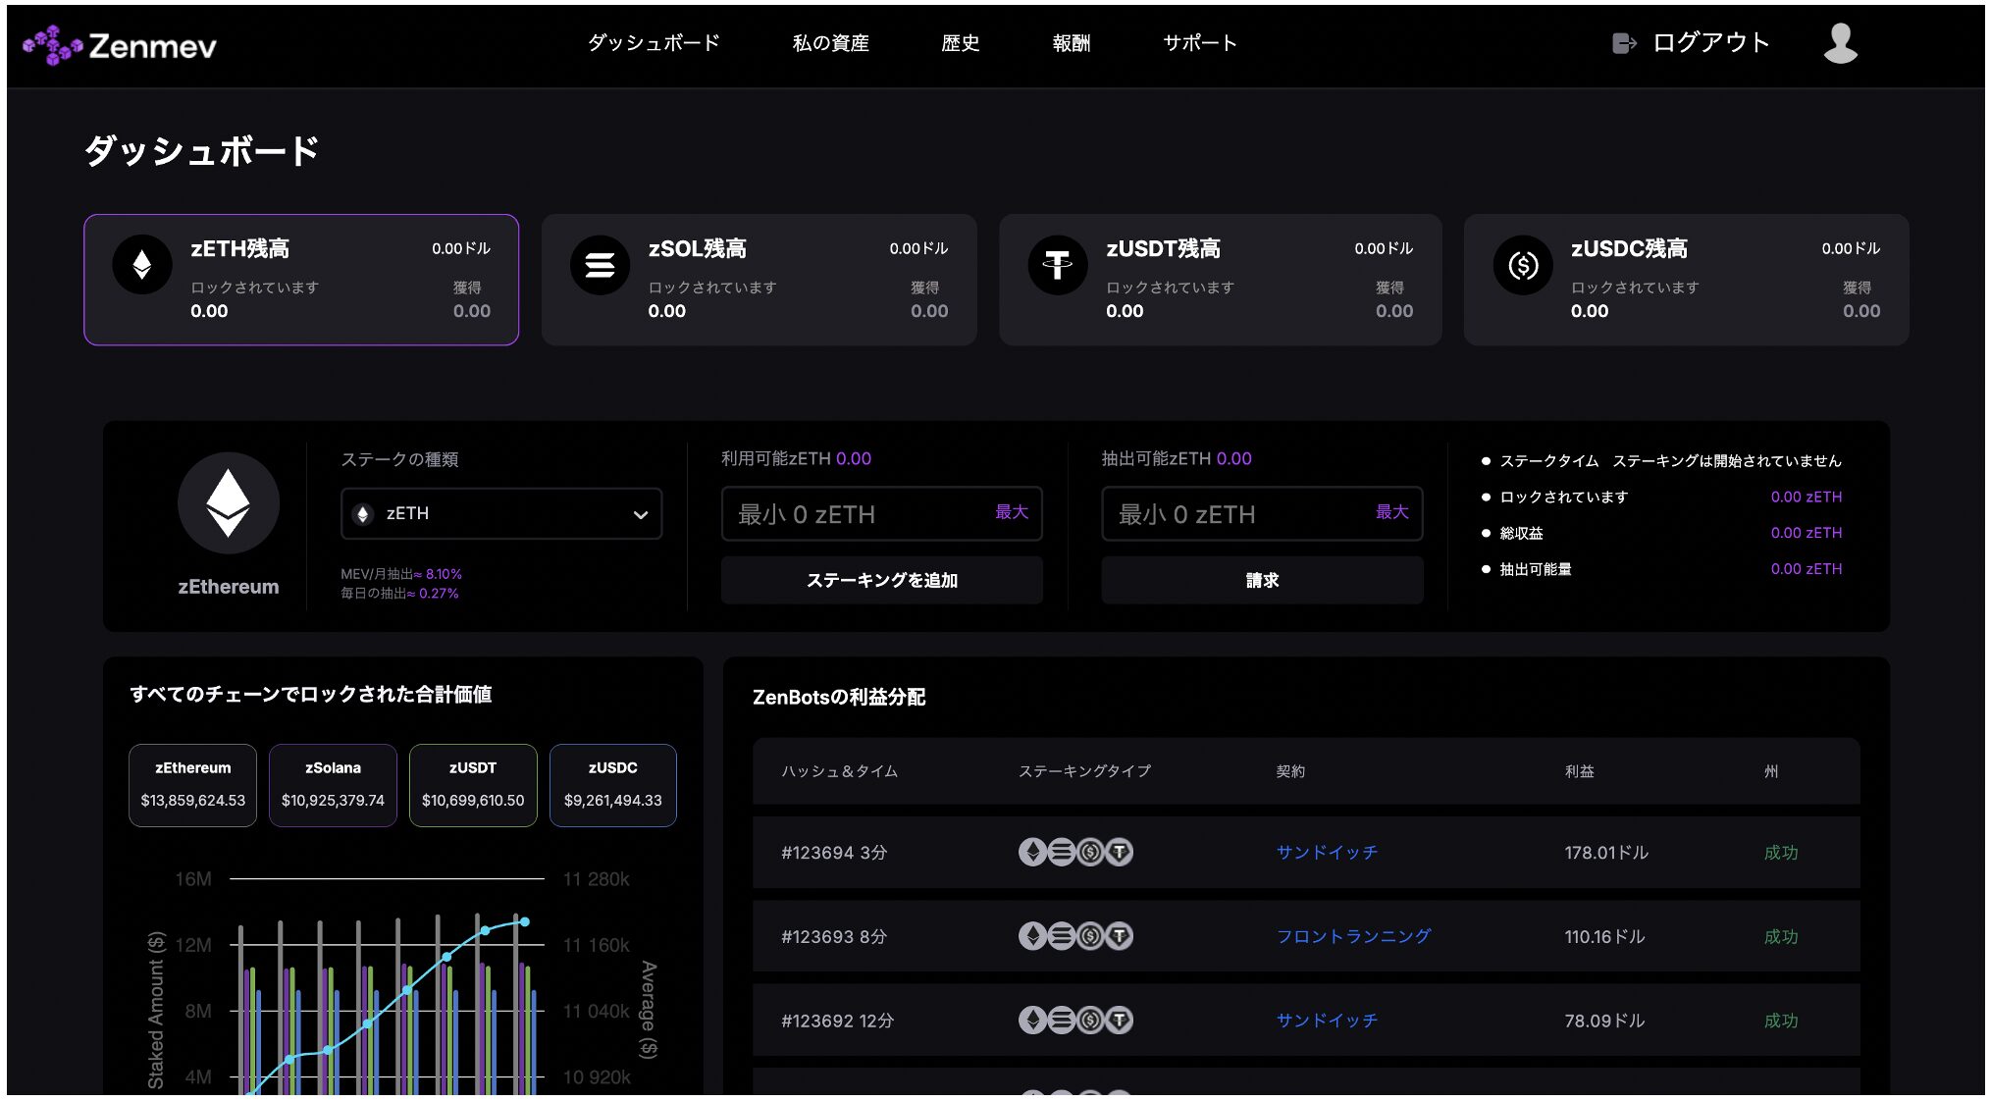Click the profit value 110.16ドル
1990x1101 pixels.
tap(1604, 937)
